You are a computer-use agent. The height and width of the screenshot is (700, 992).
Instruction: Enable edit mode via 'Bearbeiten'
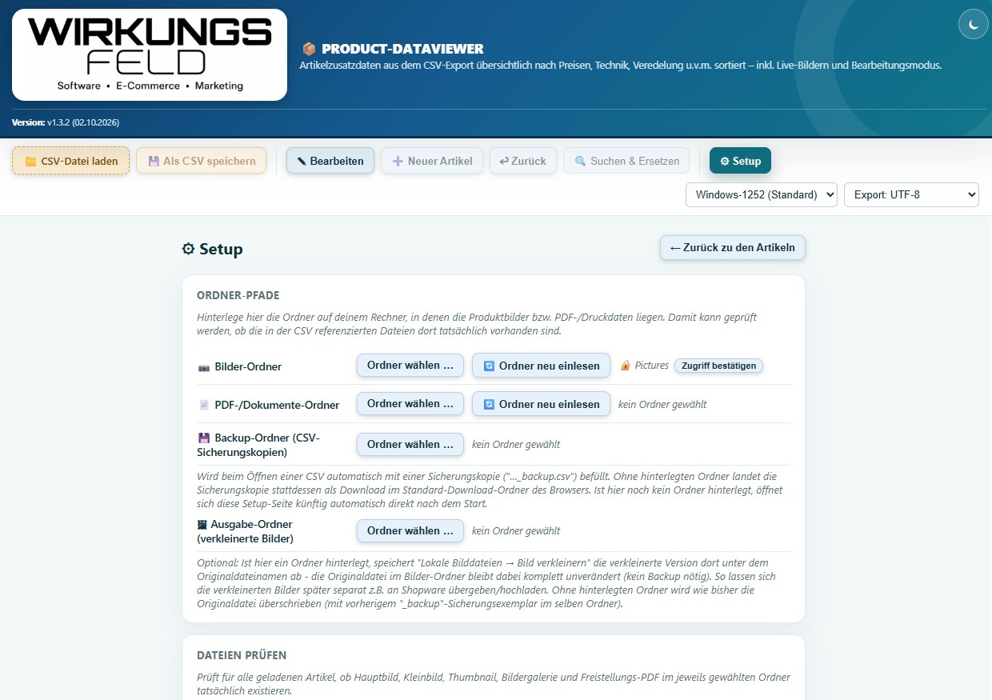330,161
